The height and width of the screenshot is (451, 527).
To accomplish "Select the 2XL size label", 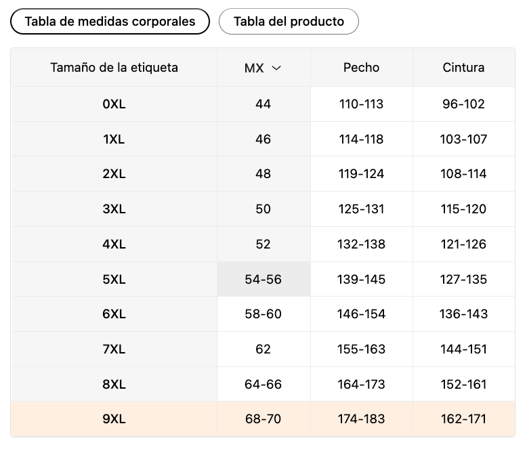I will coord(114,174).
